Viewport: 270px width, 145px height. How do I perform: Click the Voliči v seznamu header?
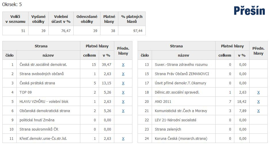click(x=15, y=19)
